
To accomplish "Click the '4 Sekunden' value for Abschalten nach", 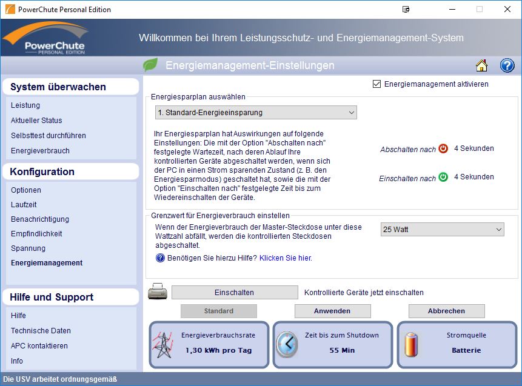I will pos(473,148).
